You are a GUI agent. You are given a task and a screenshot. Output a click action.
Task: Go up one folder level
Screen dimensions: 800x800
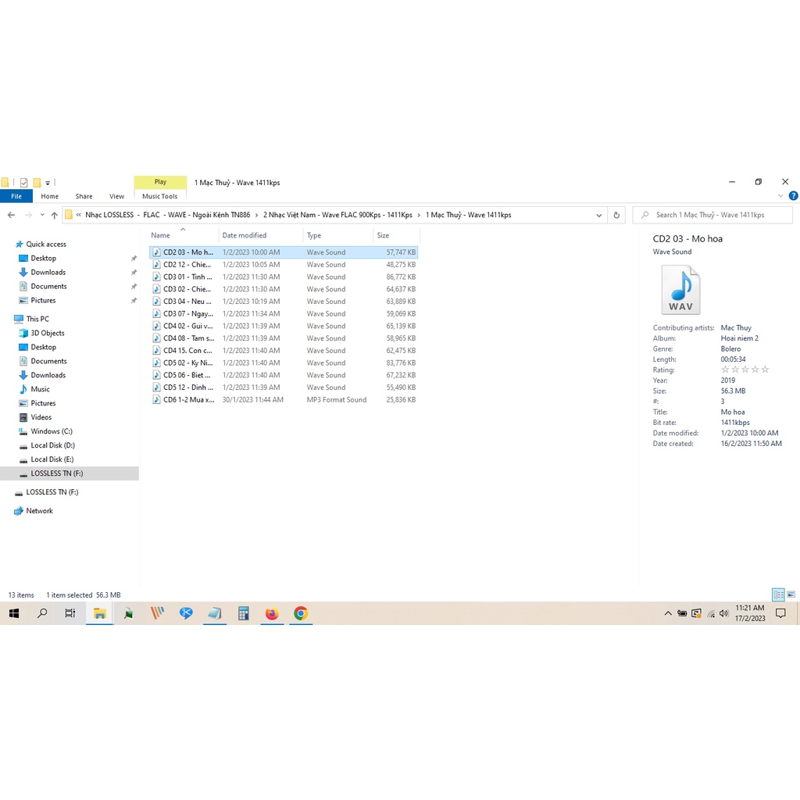click(x=55, y=216)
